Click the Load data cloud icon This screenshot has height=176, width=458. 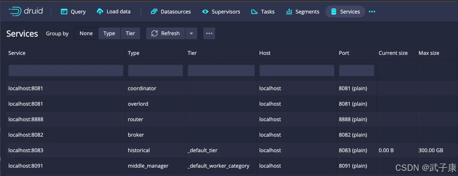[100, 12]
